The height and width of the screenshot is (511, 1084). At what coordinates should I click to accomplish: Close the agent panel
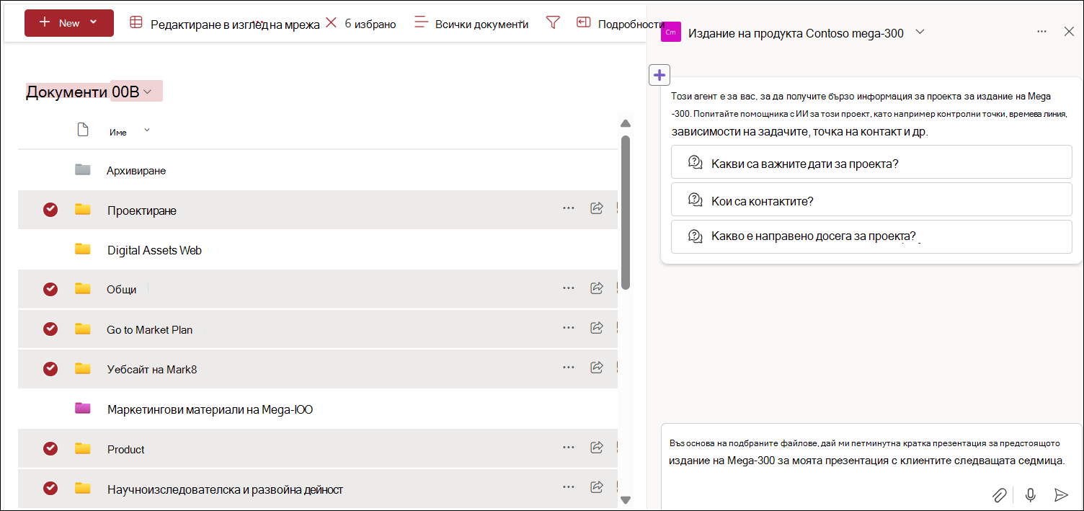coord(1069,31)
